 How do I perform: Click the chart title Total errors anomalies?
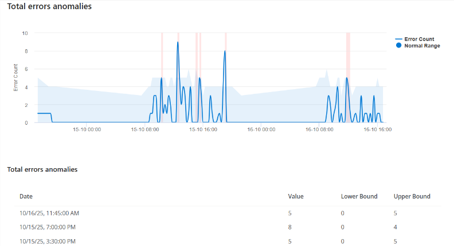click(x=49, y=6)
